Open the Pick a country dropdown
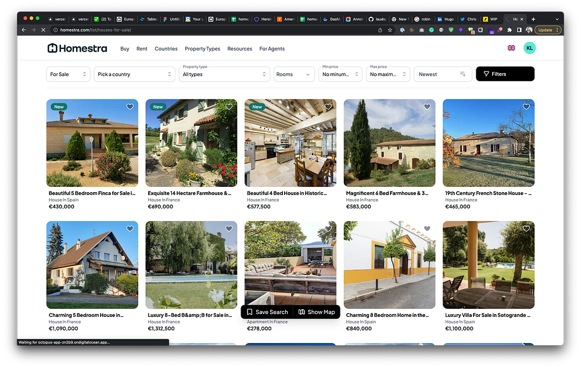This screenshot has width=581, height=368. point(134,74)
